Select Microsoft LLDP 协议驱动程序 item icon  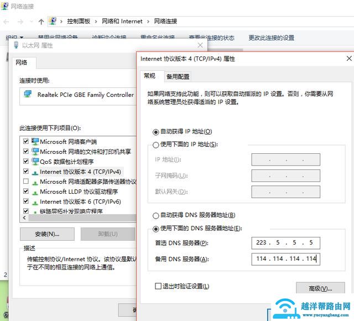pos(35,191)
